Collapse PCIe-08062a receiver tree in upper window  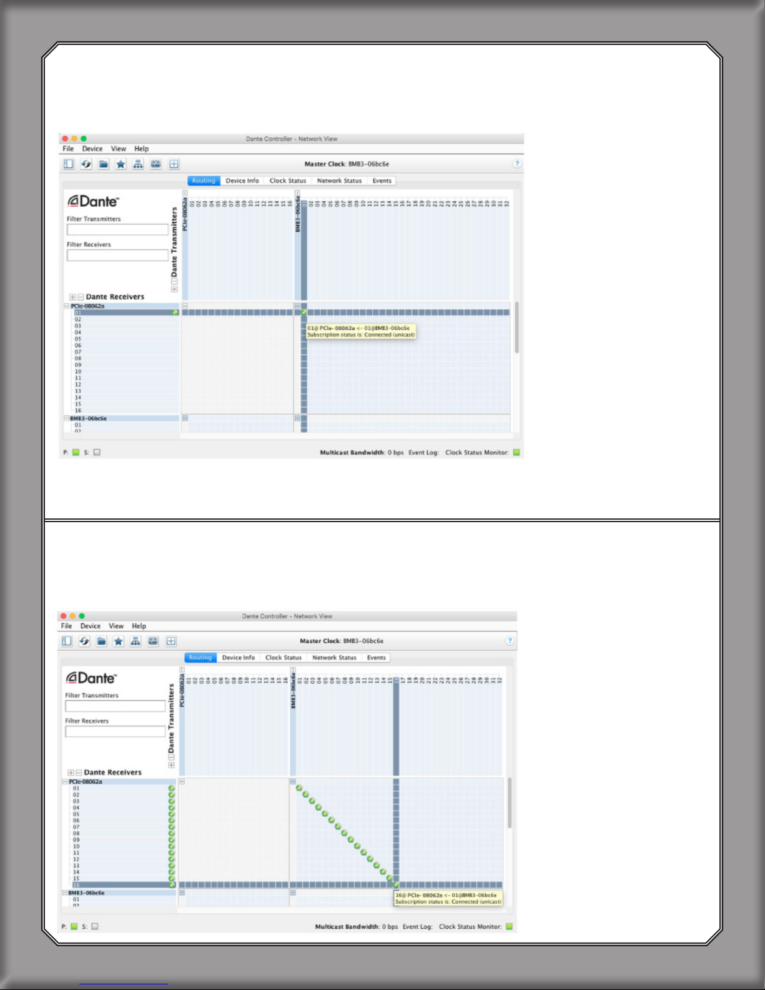click(x=67, y=306)
